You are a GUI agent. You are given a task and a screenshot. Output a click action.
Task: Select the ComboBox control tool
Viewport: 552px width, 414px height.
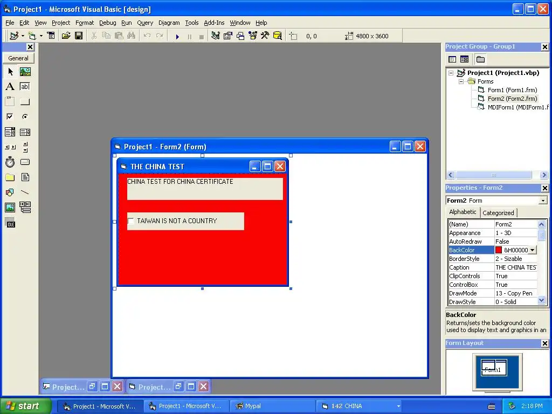pos(10,132)
